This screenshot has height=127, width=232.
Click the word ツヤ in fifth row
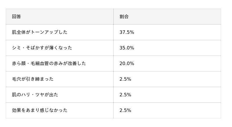(x=40, y=95)
